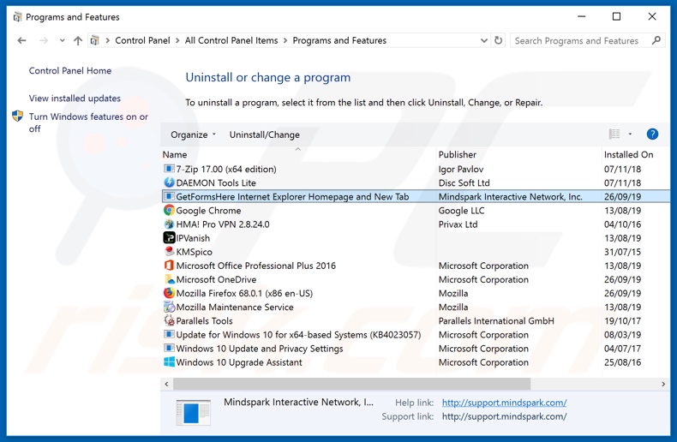Click Mindspark Interactive Network publisher cell

click(511, 197)
